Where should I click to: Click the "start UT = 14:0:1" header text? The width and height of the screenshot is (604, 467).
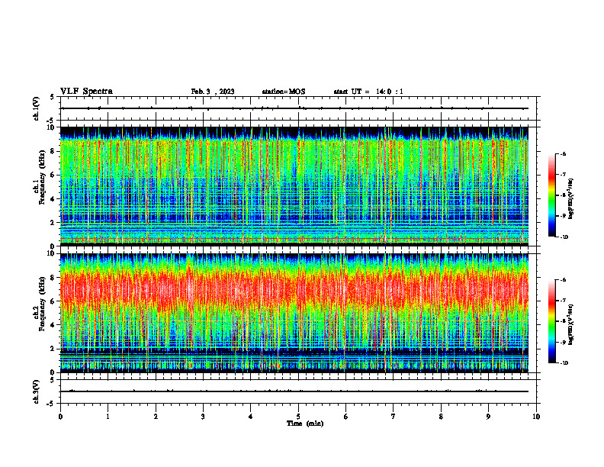pyautogui.click(x=368, y=92)
